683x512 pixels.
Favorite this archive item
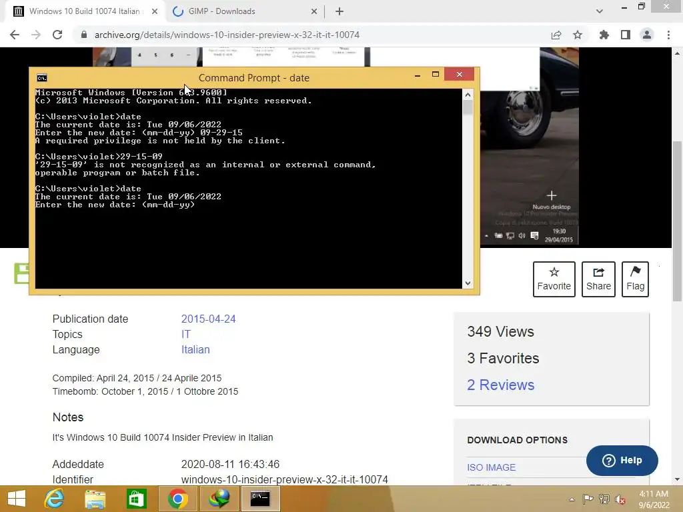click(x=554, y=279)
